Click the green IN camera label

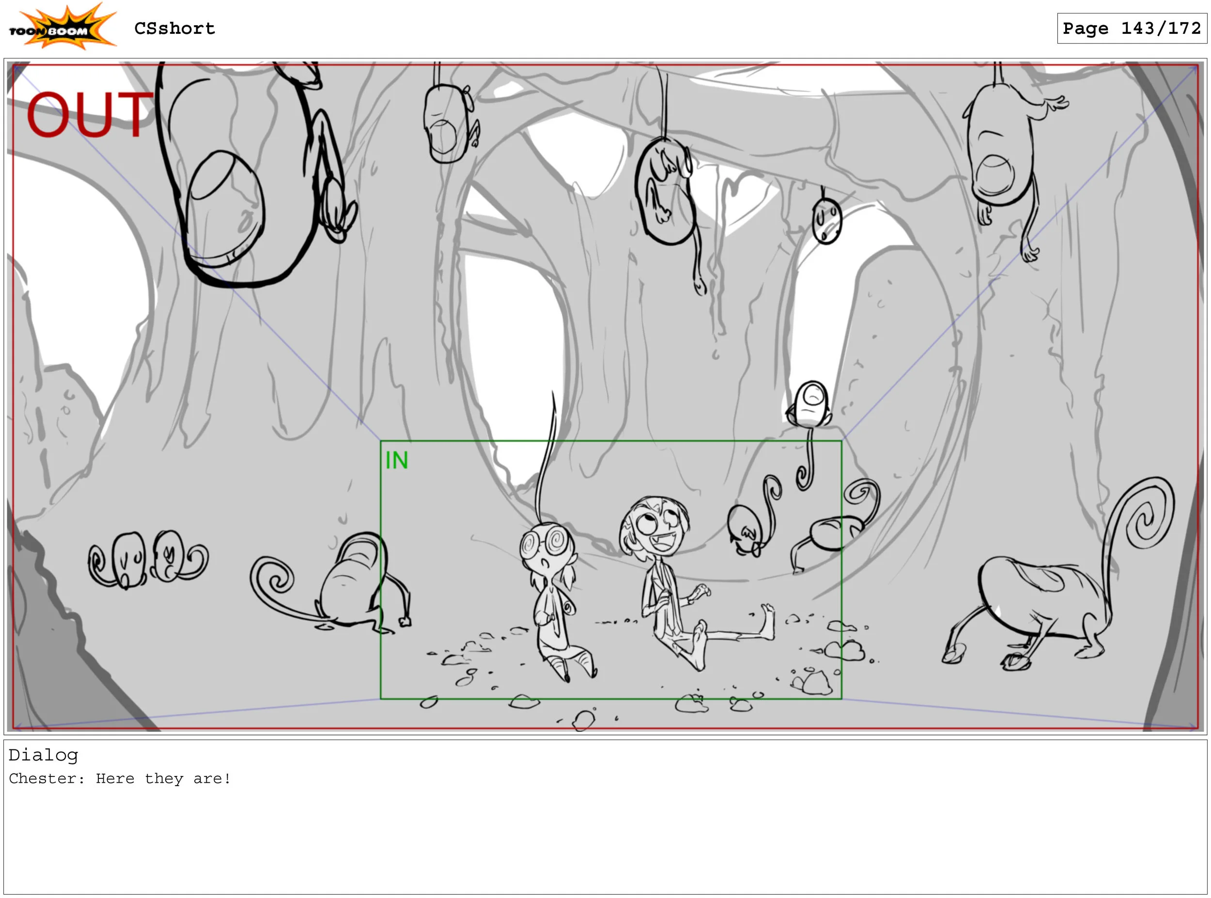396,461
